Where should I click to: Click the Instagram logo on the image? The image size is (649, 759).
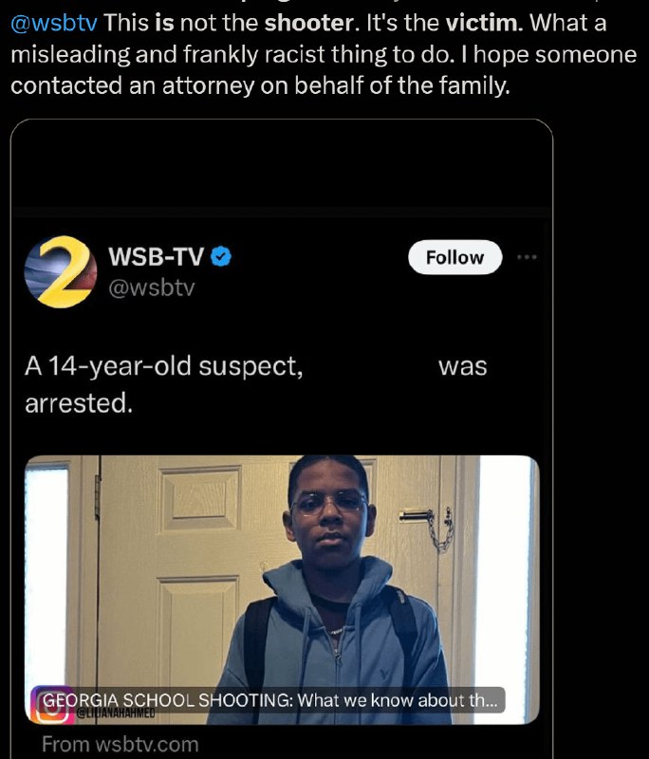[x=51, y=705]
